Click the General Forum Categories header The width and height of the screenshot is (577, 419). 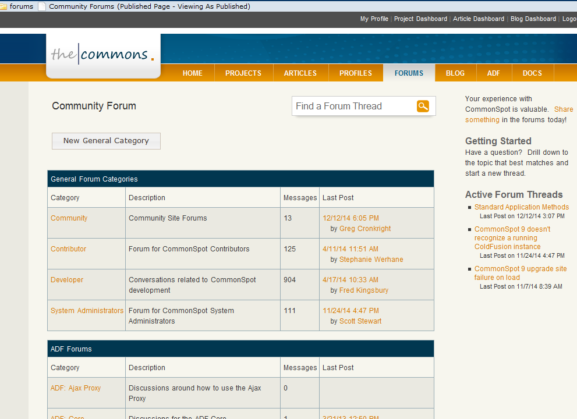[240, 179]
